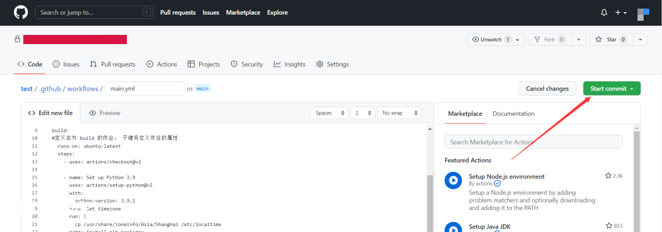Click code line with cp /usr/share/zoneinfo/Asia/Shanghai

tap(148, 224)
